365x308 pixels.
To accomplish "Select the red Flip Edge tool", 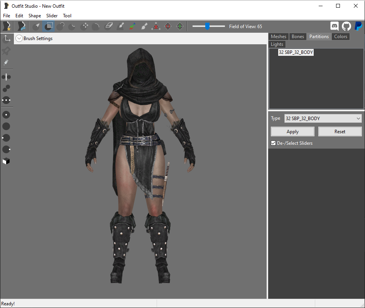I will pyautogui.click(x=168, y=26).
